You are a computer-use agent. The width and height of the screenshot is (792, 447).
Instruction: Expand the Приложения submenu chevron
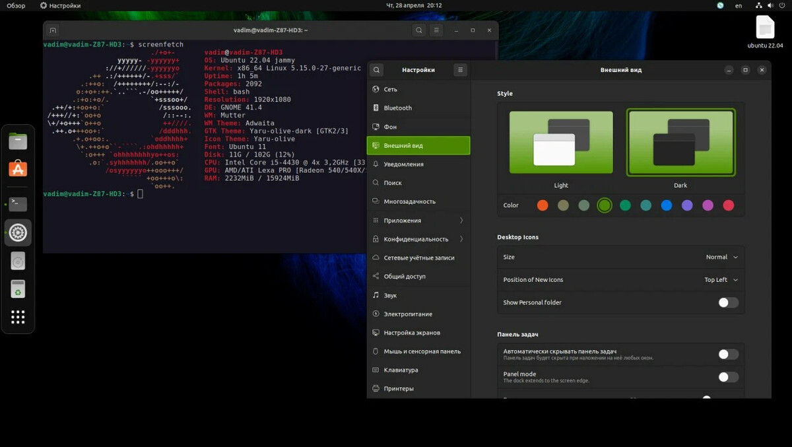(x=461, y=221)
